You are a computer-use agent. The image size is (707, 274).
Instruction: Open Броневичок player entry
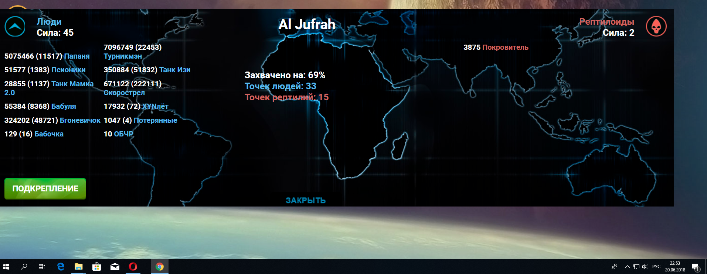pyautogui.click(x=80, y=120)
